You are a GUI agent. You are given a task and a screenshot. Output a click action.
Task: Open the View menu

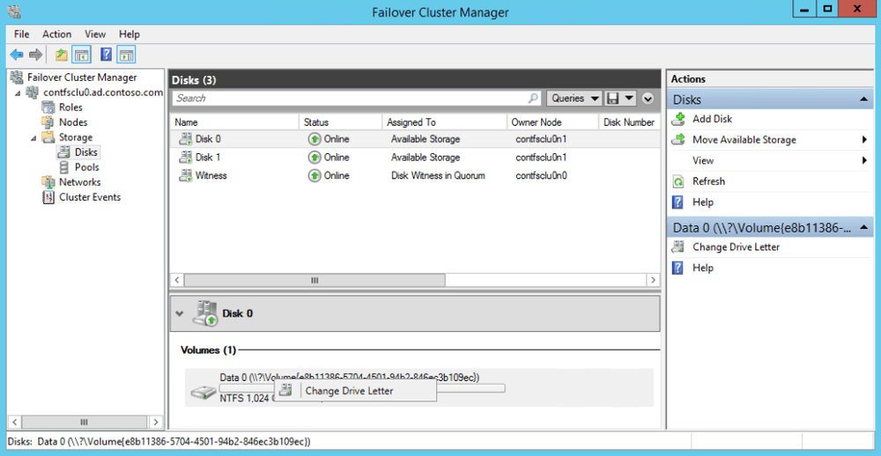click(95, 34)
